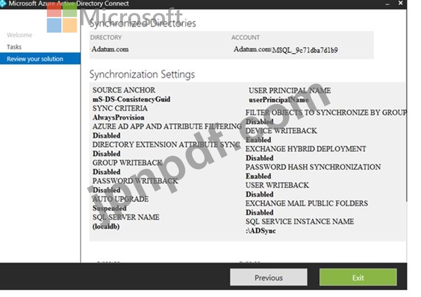The image size is (421, 297).
Task: Select the mS-DS-ConsistencyGuid value
Action: pyautogui.click(x=131, y=100)
